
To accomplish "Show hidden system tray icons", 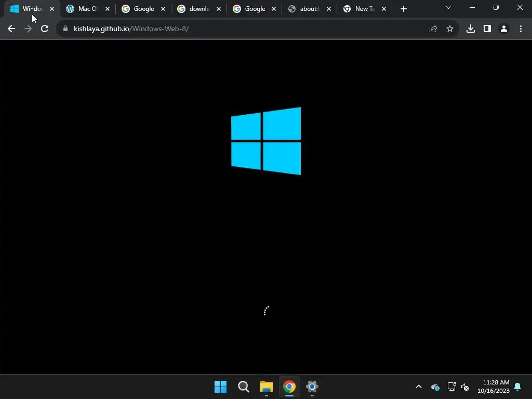I will tap(419, 387).
